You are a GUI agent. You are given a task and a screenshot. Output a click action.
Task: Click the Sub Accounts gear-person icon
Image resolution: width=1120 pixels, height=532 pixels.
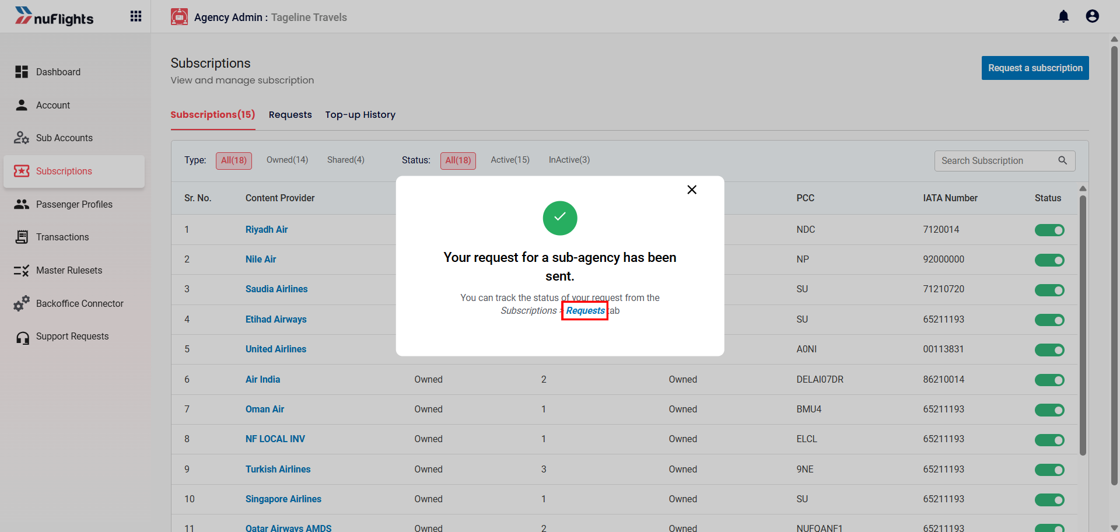point(22,138)
